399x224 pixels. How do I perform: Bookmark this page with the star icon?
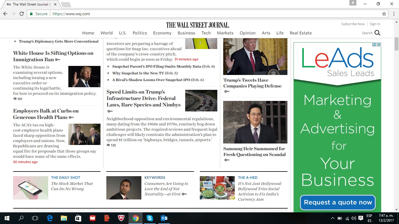click(384, 14)
